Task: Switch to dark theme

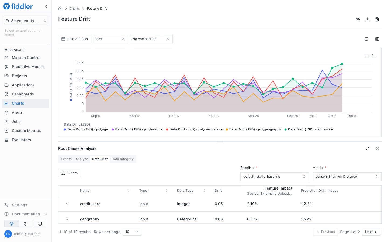Action: point(26,224)
